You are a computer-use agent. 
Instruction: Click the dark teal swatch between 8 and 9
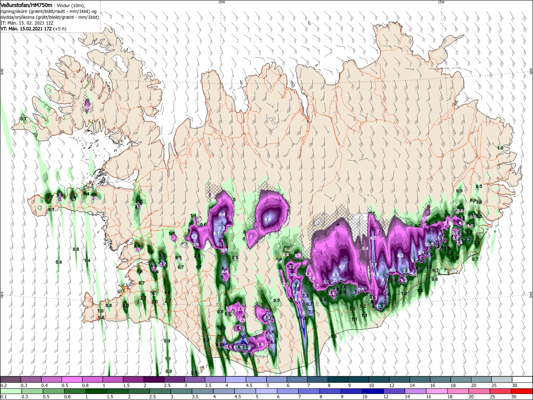(338, 380)
